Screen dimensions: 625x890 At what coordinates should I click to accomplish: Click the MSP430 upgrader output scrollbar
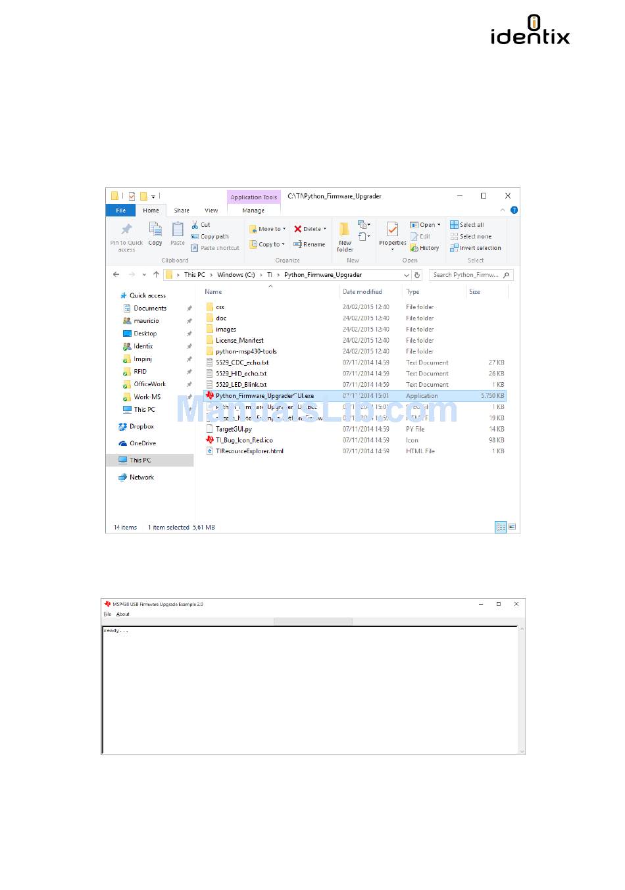pyautogui.click(x=522, y=690)
